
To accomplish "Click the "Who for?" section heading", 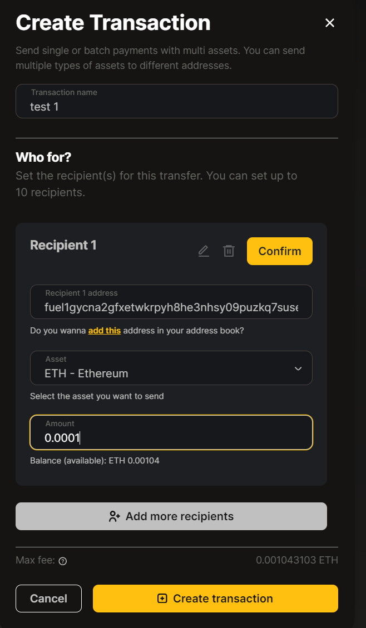I will (x=43, y=157).
